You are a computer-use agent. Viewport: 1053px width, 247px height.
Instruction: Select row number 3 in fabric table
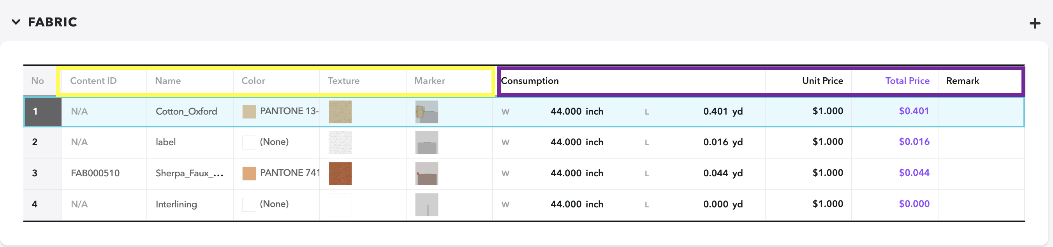35,173
